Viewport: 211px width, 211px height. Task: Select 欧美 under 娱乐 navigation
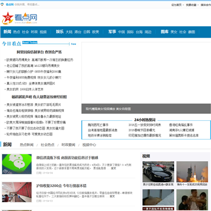coord(96,32)
